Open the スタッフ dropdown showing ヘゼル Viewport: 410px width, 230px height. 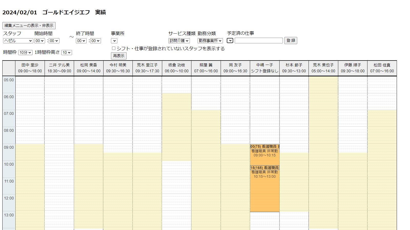(x=18, y=41)
